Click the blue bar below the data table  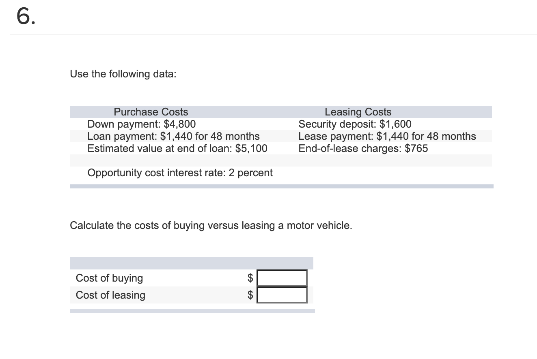(x=282, y=186)
